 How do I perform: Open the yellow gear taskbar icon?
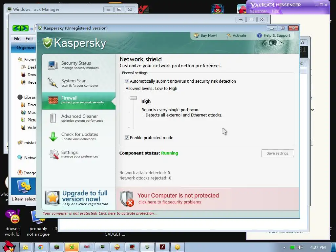tap(177, 247)
